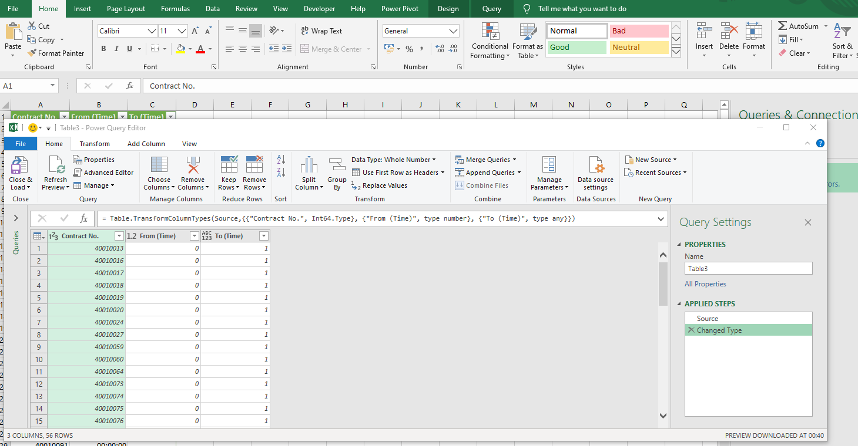Viewport: 858px width, 446px height.
Task: Click Power Query help question mark icon
Action: (x=820, y=143)
